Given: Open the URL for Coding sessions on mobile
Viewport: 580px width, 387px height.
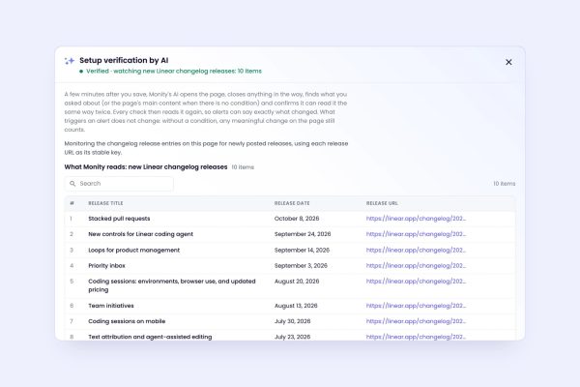Looking at the screenshot, I should click(x=416, y=321).
